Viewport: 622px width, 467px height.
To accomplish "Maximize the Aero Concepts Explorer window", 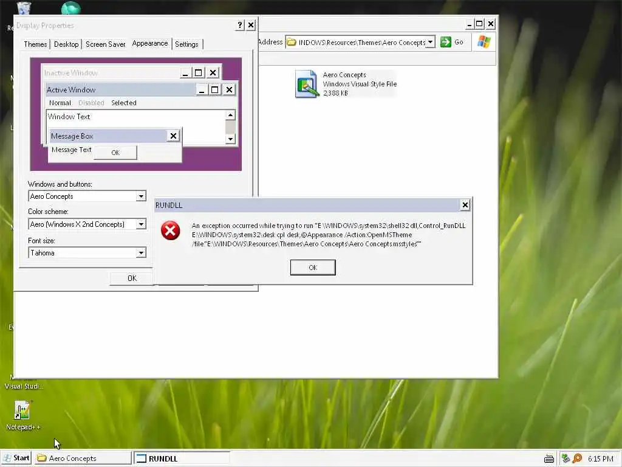I will [479, 24].
